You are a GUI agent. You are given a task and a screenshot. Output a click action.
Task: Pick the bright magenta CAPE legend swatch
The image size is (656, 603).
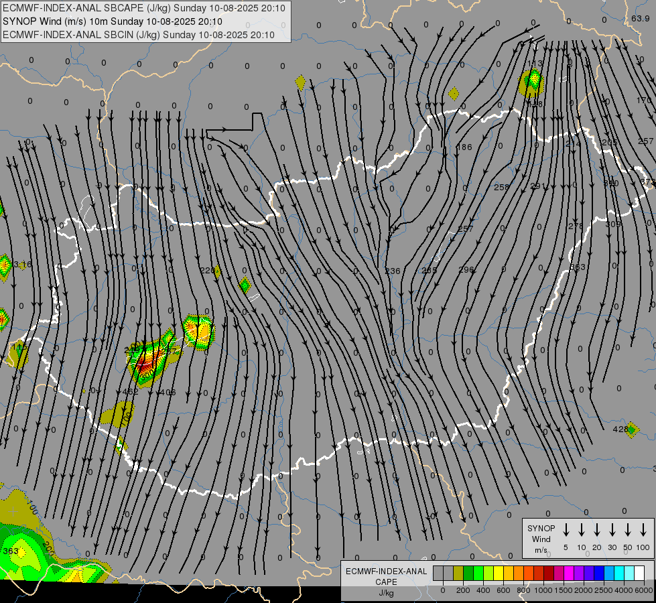(x=569, y=574)
